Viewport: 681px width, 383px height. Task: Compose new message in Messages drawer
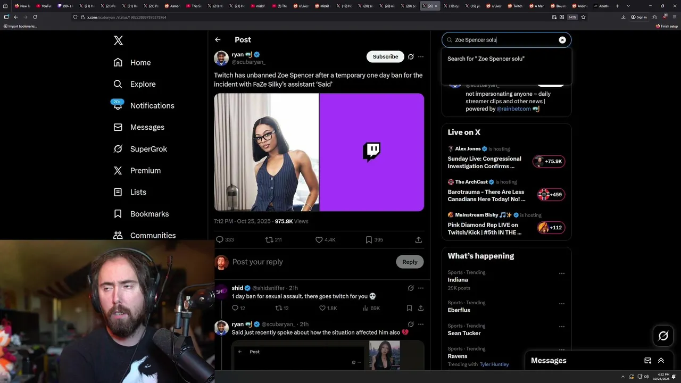647,361
